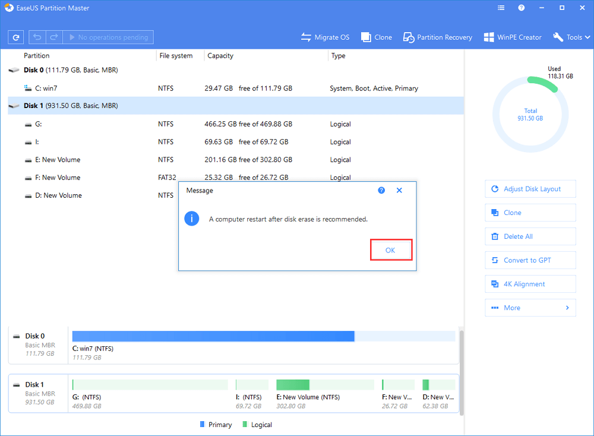
Task: Click the Type column header
Action: click(339, 56)
